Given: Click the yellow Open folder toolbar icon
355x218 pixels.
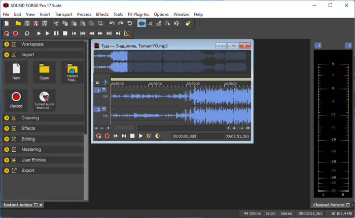Looking at the screenshot, I should 18,23.
